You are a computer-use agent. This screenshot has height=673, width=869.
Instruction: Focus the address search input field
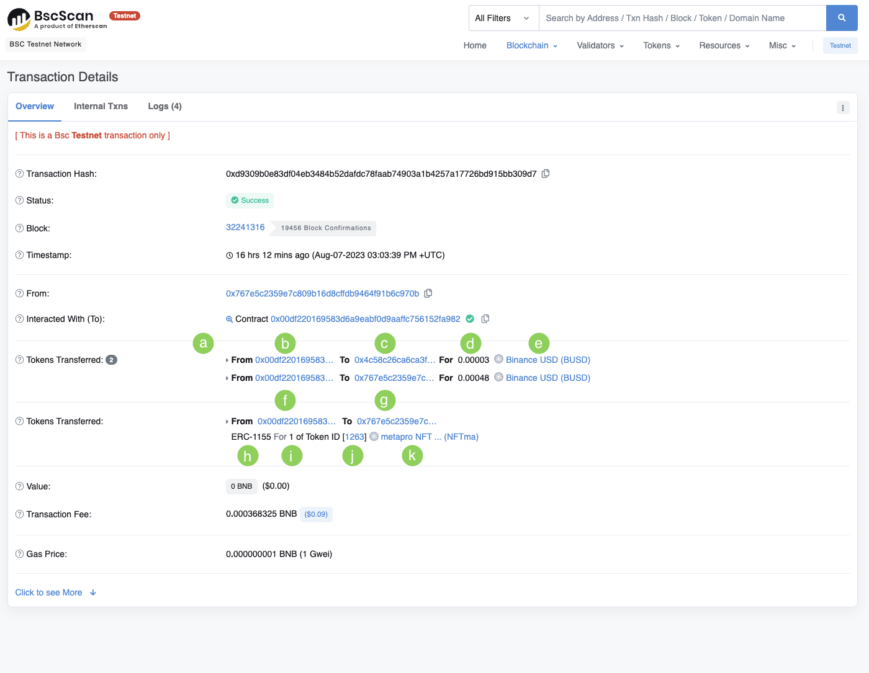pos(682,18)
